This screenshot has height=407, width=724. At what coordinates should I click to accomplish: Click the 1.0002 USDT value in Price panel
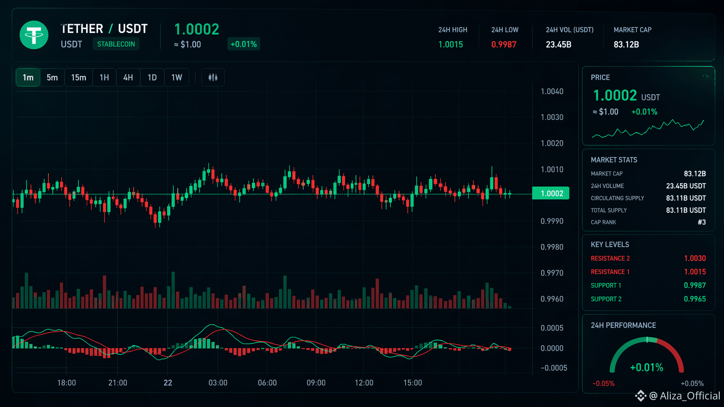coord(626,96)
